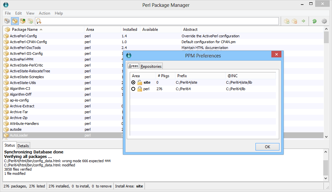332x192 pixels.
Task: Select the Attribute-Handlers package name
Action: pos(24,124)
